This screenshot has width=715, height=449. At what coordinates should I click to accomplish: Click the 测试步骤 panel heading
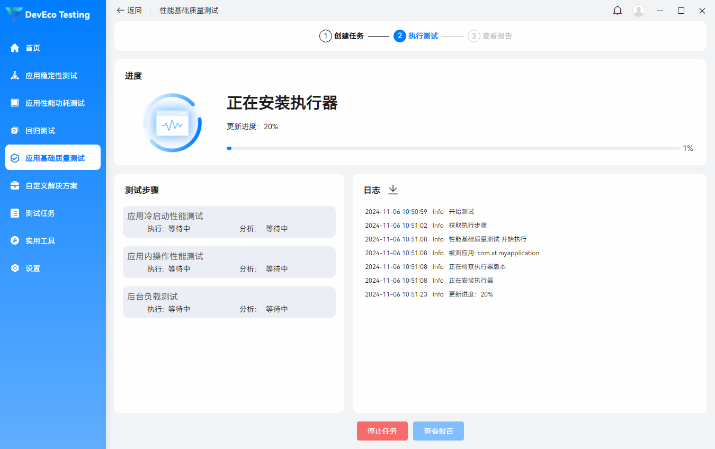pyautogui.click(x=142, y=190)
